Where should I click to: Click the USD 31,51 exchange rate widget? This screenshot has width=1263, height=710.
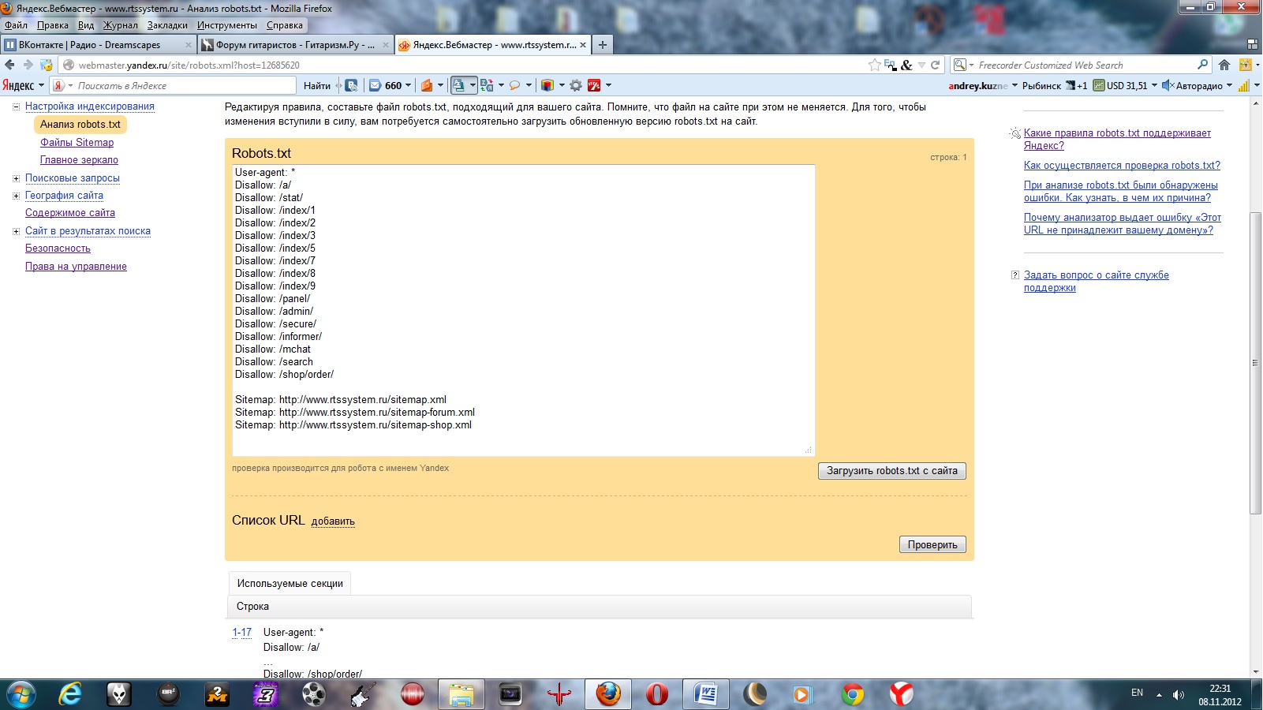click(1120, 85)
